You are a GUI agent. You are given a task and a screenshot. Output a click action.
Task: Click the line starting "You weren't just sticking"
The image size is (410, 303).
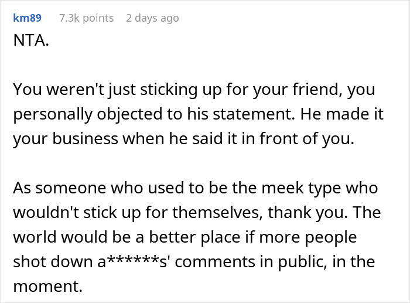point(193,90)
